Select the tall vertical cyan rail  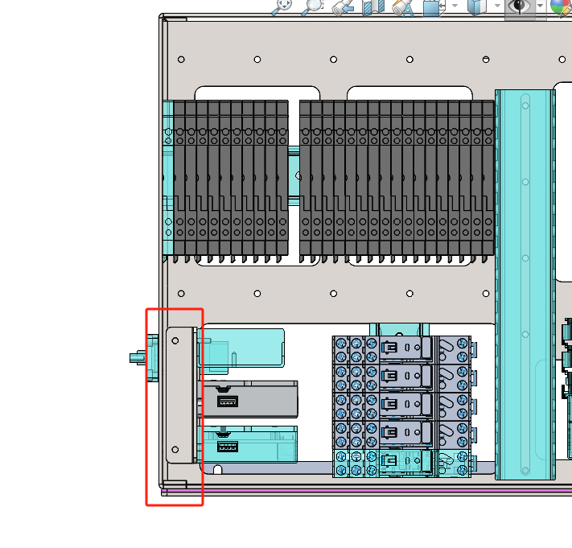click(525, 282)
